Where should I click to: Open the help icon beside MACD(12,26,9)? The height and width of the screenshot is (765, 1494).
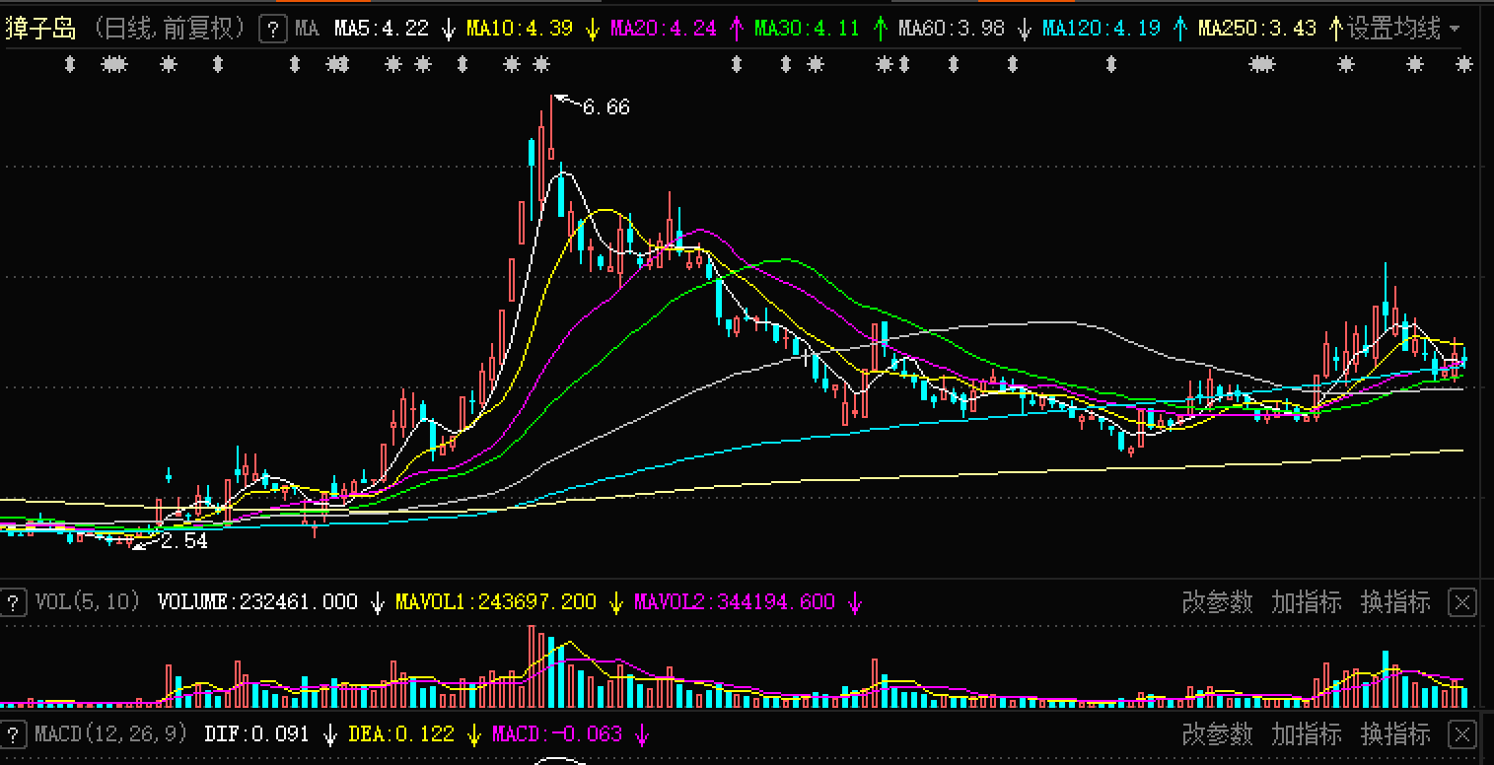pyautogui.click(x=14, y=734)
